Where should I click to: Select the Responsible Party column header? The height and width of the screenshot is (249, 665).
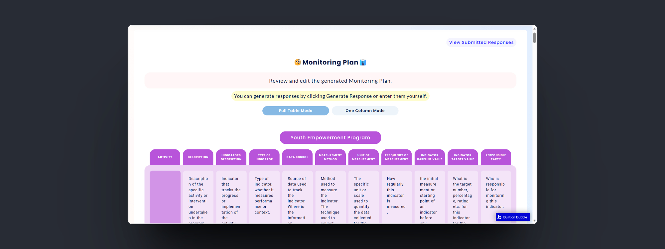coord(496,157)
